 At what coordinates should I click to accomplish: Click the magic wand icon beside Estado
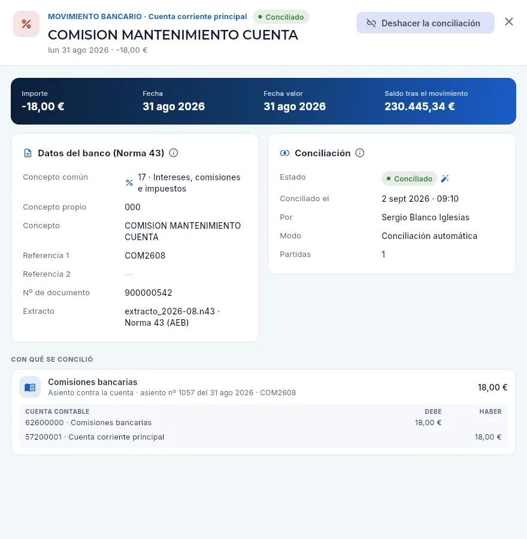(445, 178)
